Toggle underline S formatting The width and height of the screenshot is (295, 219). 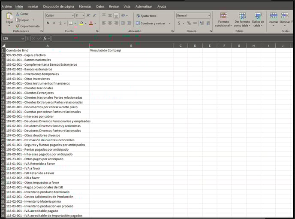(x=60, y=23)
